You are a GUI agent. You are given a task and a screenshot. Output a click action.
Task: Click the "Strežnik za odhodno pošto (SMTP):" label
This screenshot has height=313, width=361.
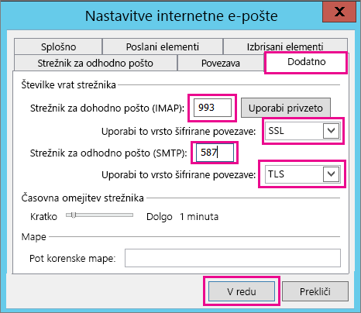click(108, 153)
